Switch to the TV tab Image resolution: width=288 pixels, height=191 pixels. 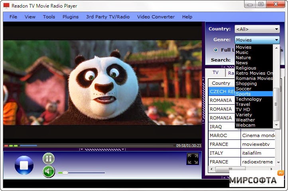[215, 72]
